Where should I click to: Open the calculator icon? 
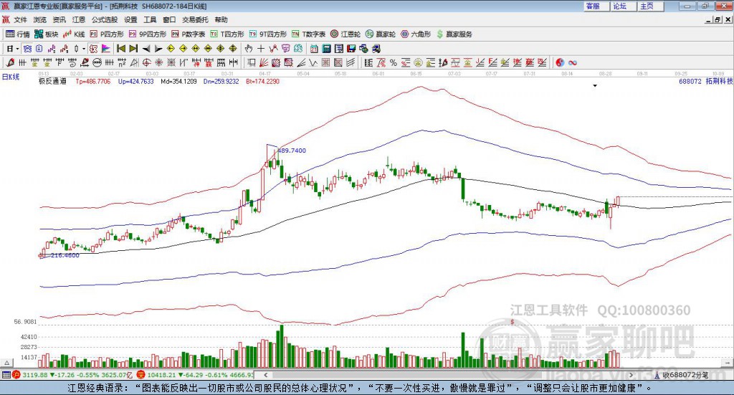(x=326, y=49)
